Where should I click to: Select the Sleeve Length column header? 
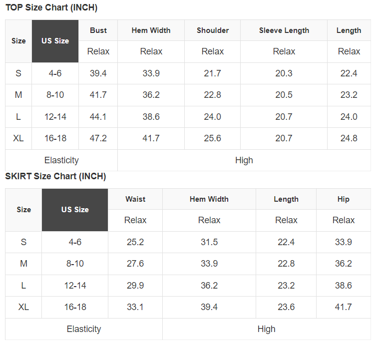(x=284, y=30)
